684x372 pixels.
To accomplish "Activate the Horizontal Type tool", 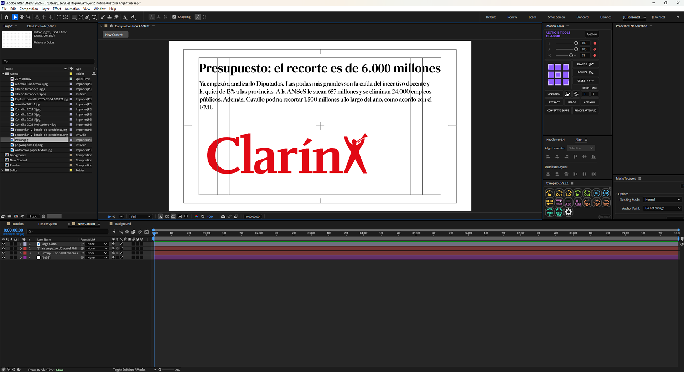I will click(94, 17).
